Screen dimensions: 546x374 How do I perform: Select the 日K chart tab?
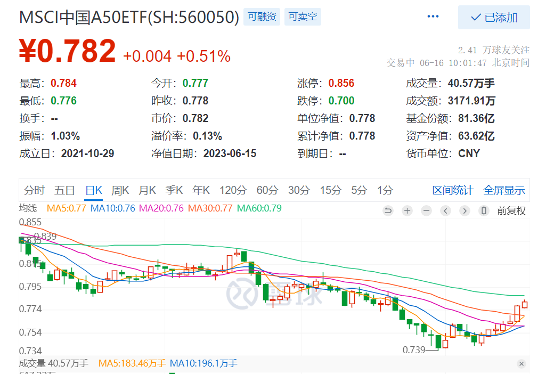pos(94,190)
